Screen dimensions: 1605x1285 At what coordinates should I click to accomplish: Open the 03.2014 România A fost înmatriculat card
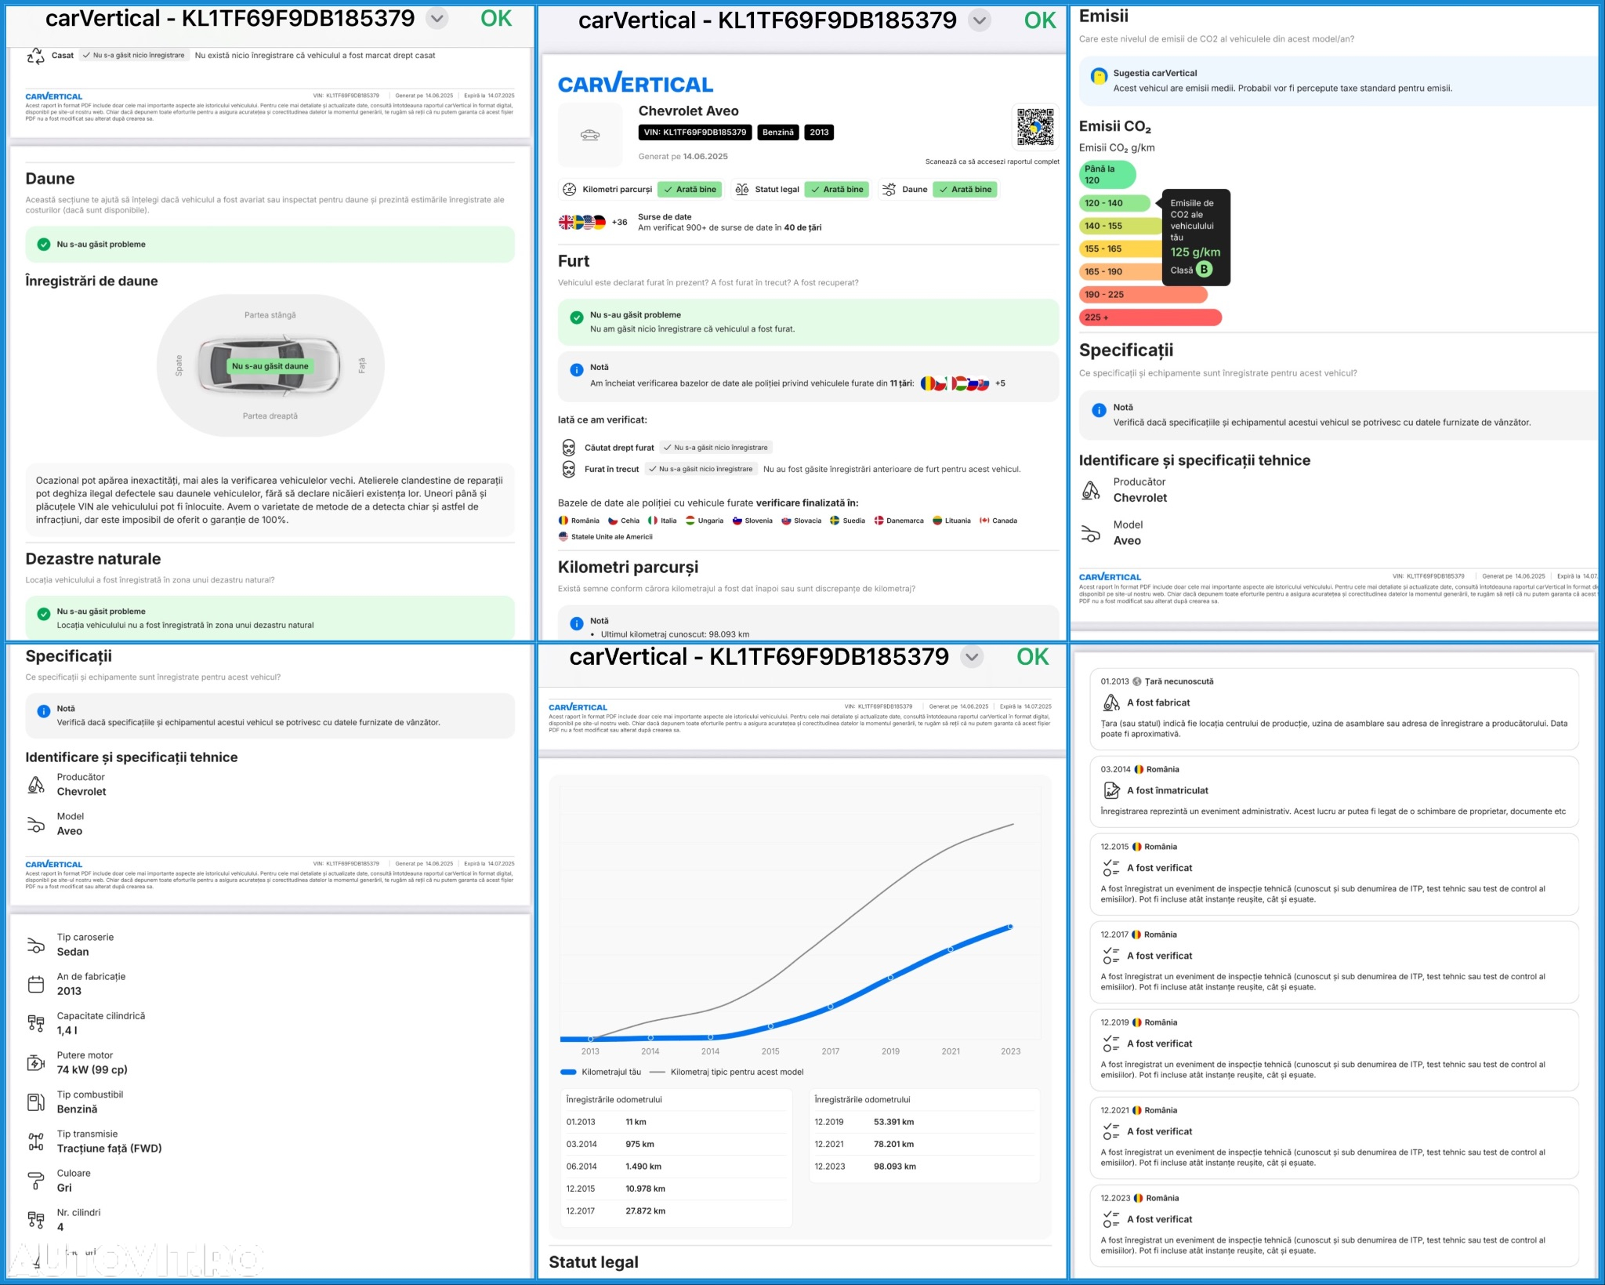(x=1334, y=792)
